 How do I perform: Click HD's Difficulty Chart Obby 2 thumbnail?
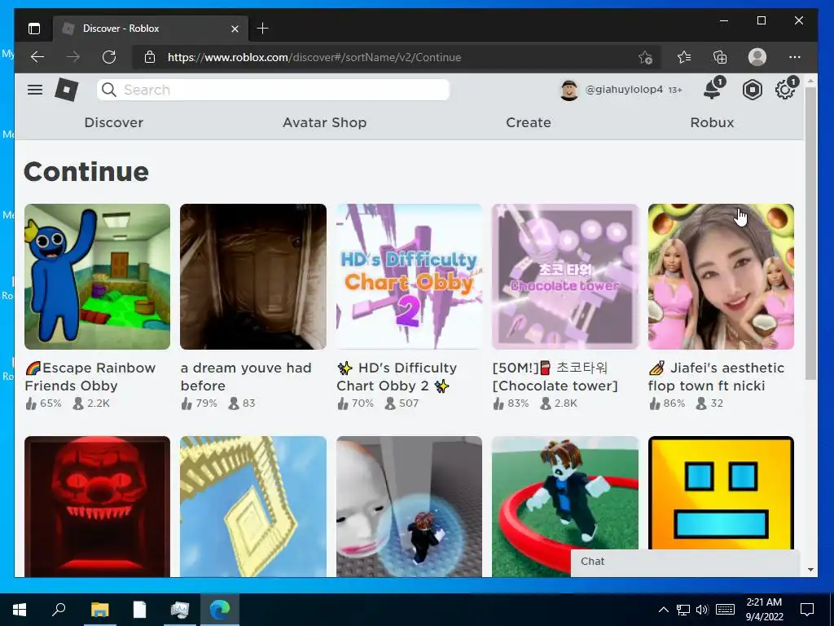click(409, 277)
